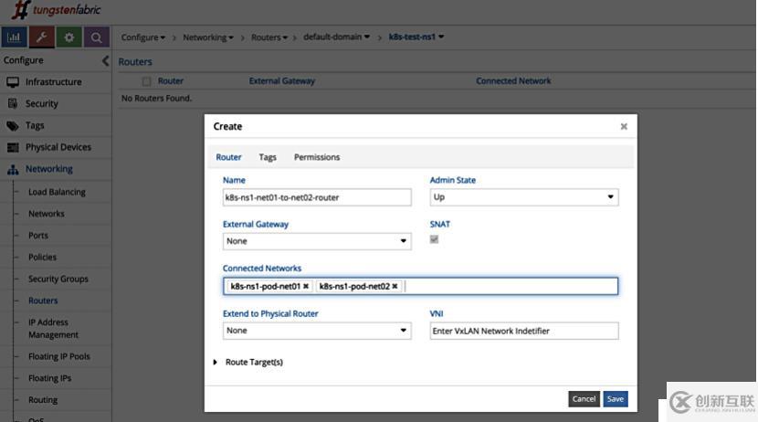Select the wrench configure icon

tap(41, 37)
